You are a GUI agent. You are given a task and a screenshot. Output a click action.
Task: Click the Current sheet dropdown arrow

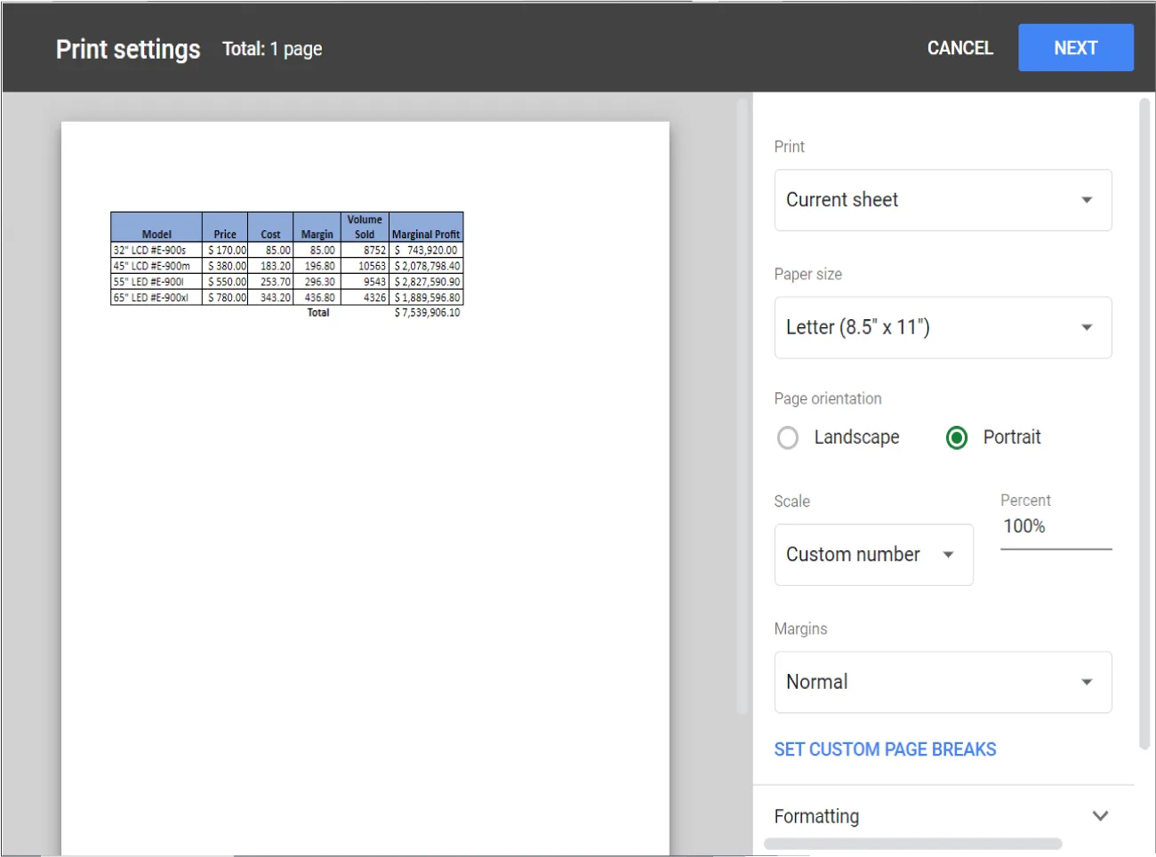point(1086,200)
